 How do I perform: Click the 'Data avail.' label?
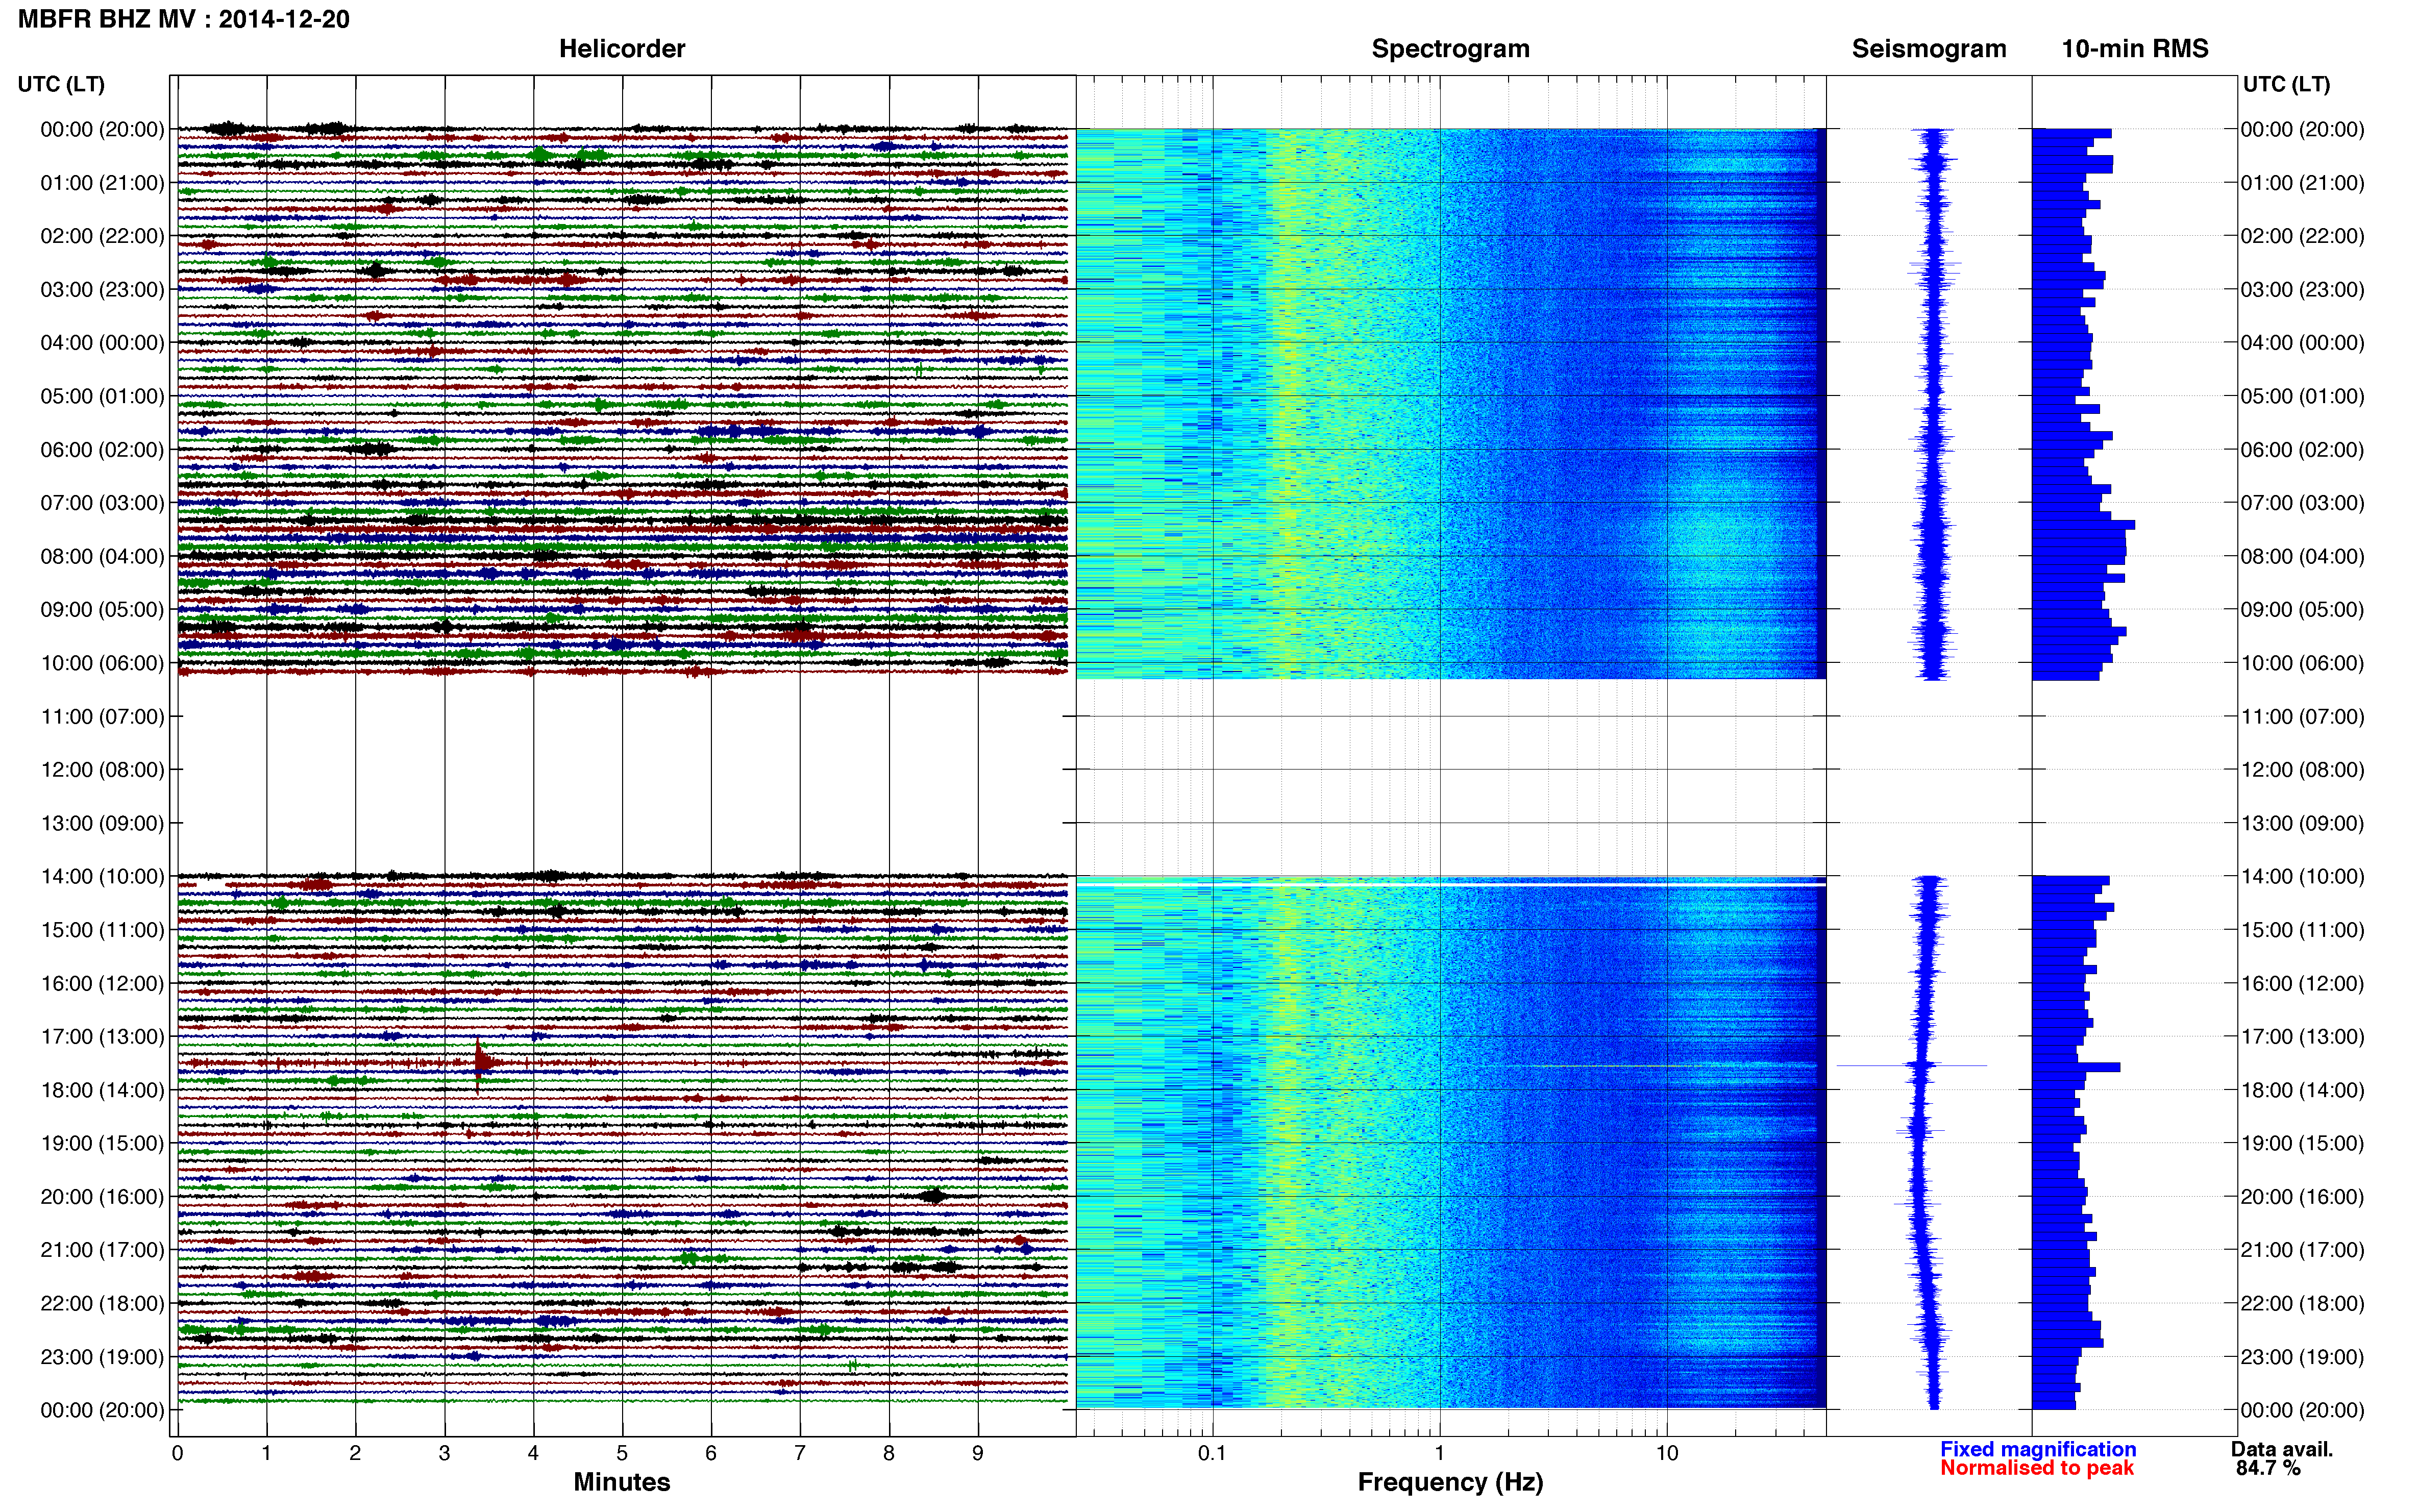point(2281,1449)
